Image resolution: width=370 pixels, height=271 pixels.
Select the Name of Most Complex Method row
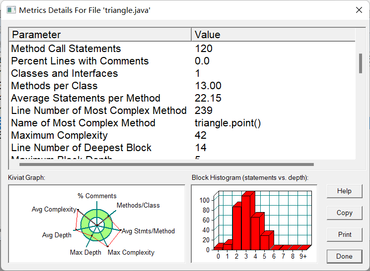pos(182,123)
